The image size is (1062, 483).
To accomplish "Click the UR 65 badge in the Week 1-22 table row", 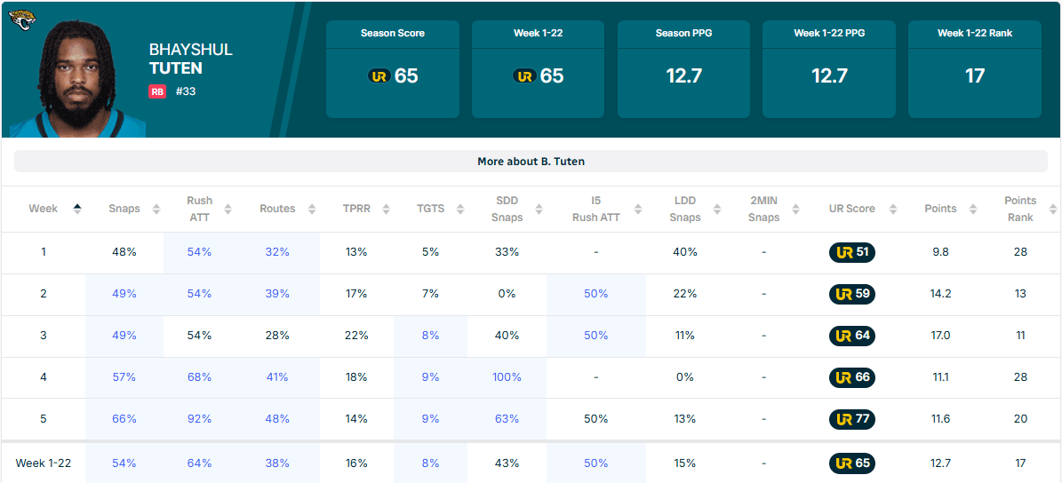I will 852,463.
